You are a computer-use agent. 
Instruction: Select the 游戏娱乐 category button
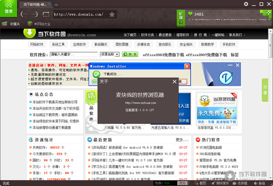[x=165, y=44]
